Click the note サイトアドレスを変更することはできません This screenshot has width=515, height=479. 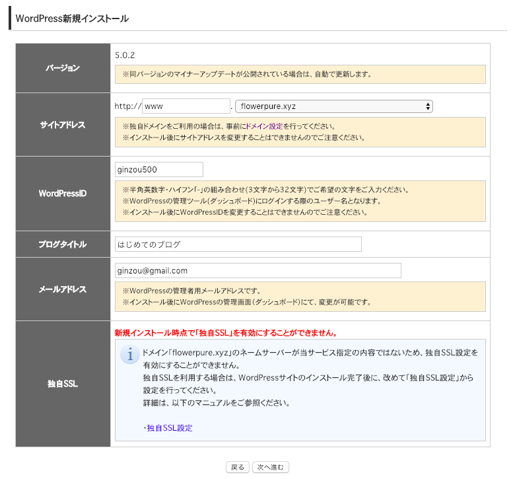pyautogui.click(x=244, y=137)
